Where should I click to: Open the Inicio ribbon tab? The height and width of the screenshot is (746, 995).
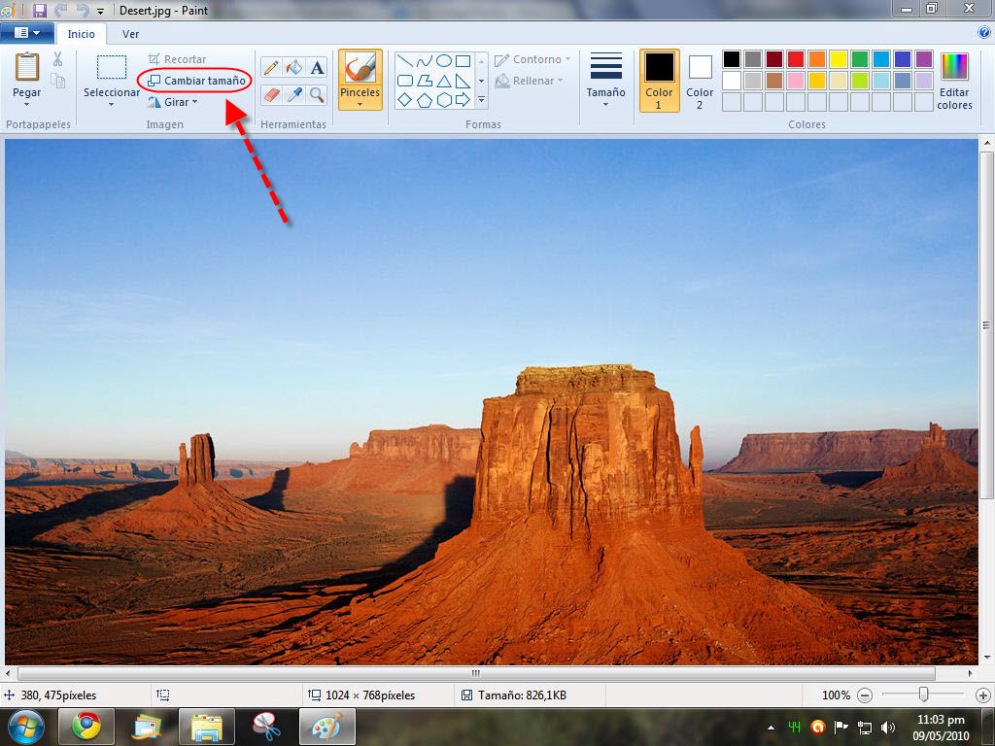tap(82, 34)
